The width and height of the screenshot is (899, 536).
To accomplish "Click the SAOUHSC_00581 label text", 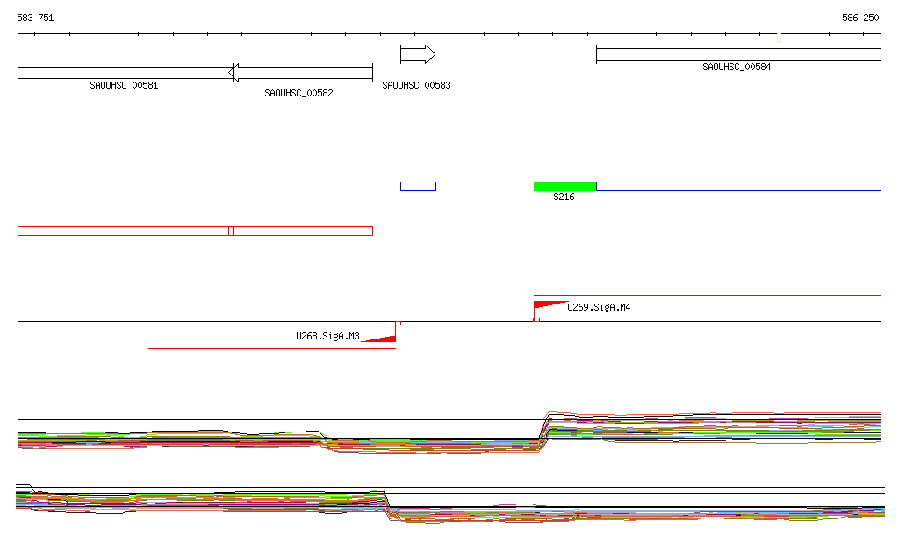I will click(x=124, y=85).
